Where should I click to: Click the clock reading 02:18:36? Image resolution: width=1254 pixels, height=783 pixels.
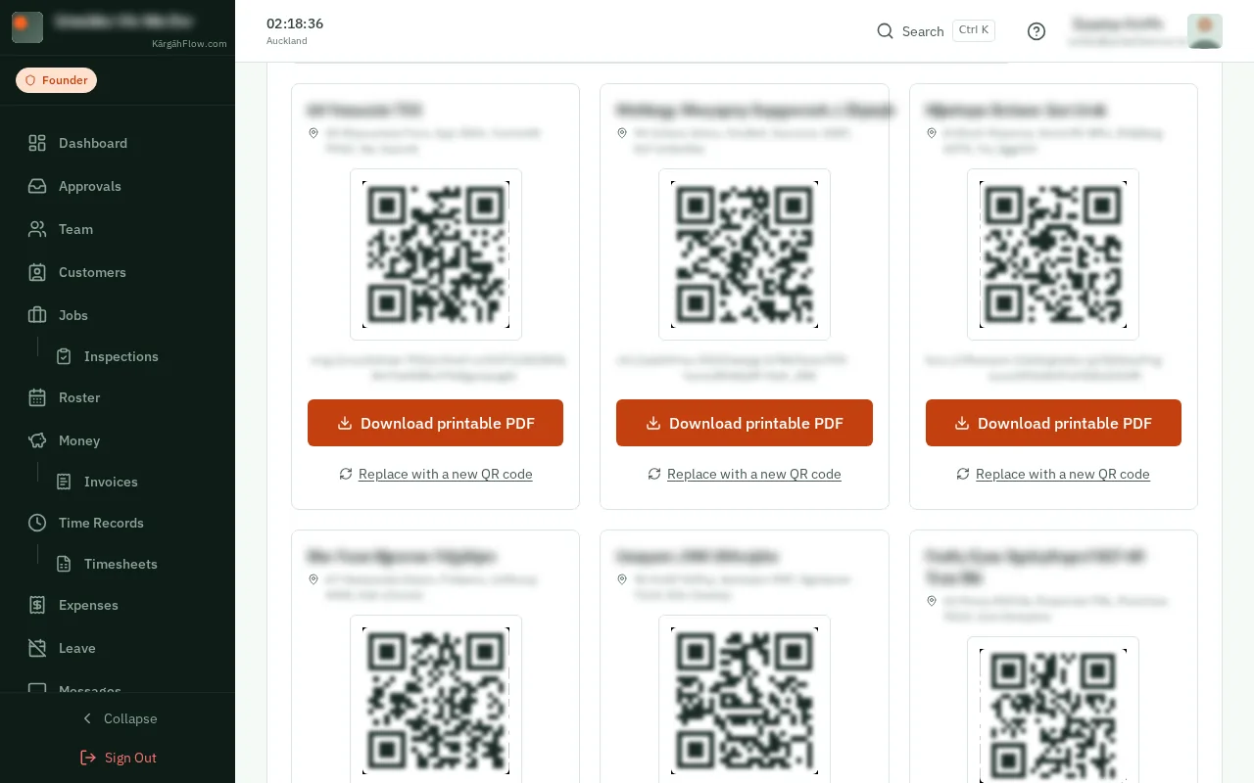295,23
